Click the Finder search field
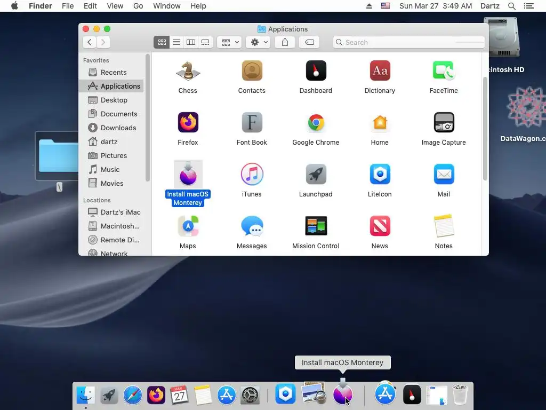This screenshot has width=546, height=410. pos(409,42)
